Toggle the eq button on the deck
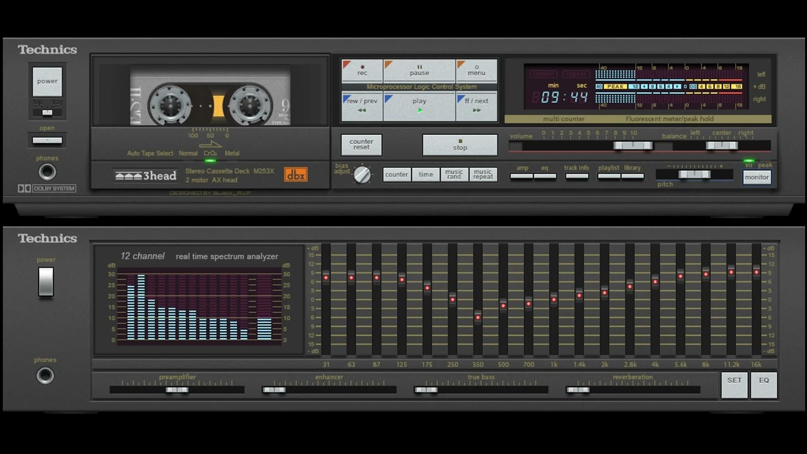807x454 pixels. 545,177
